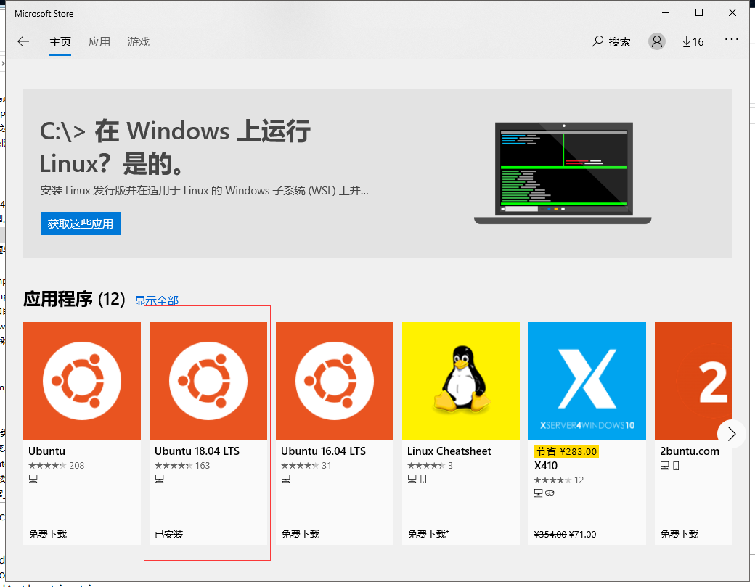Click the banner headline about running Linux

pyautogui.click(x=175, y=147)
